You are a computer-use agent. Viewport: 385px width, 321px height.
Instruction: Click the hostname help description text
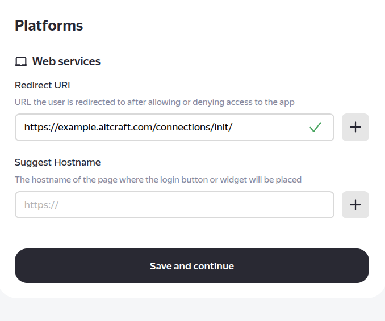coord(158,180)
